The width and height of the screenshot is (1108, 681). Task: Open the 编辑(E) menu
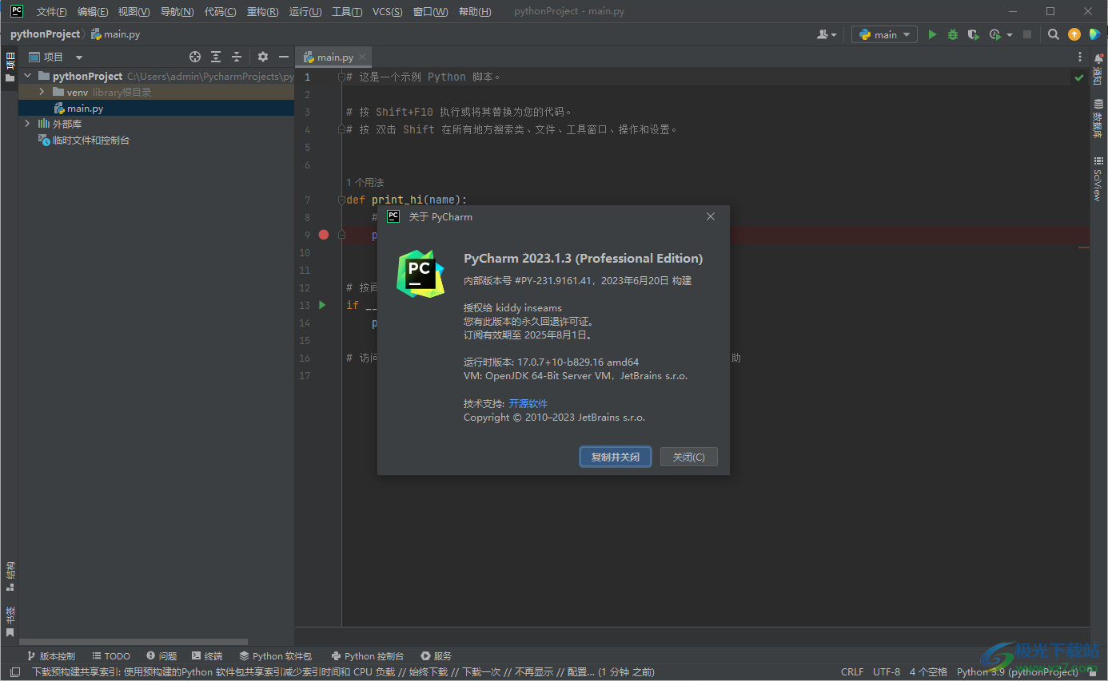click(93, 11)
